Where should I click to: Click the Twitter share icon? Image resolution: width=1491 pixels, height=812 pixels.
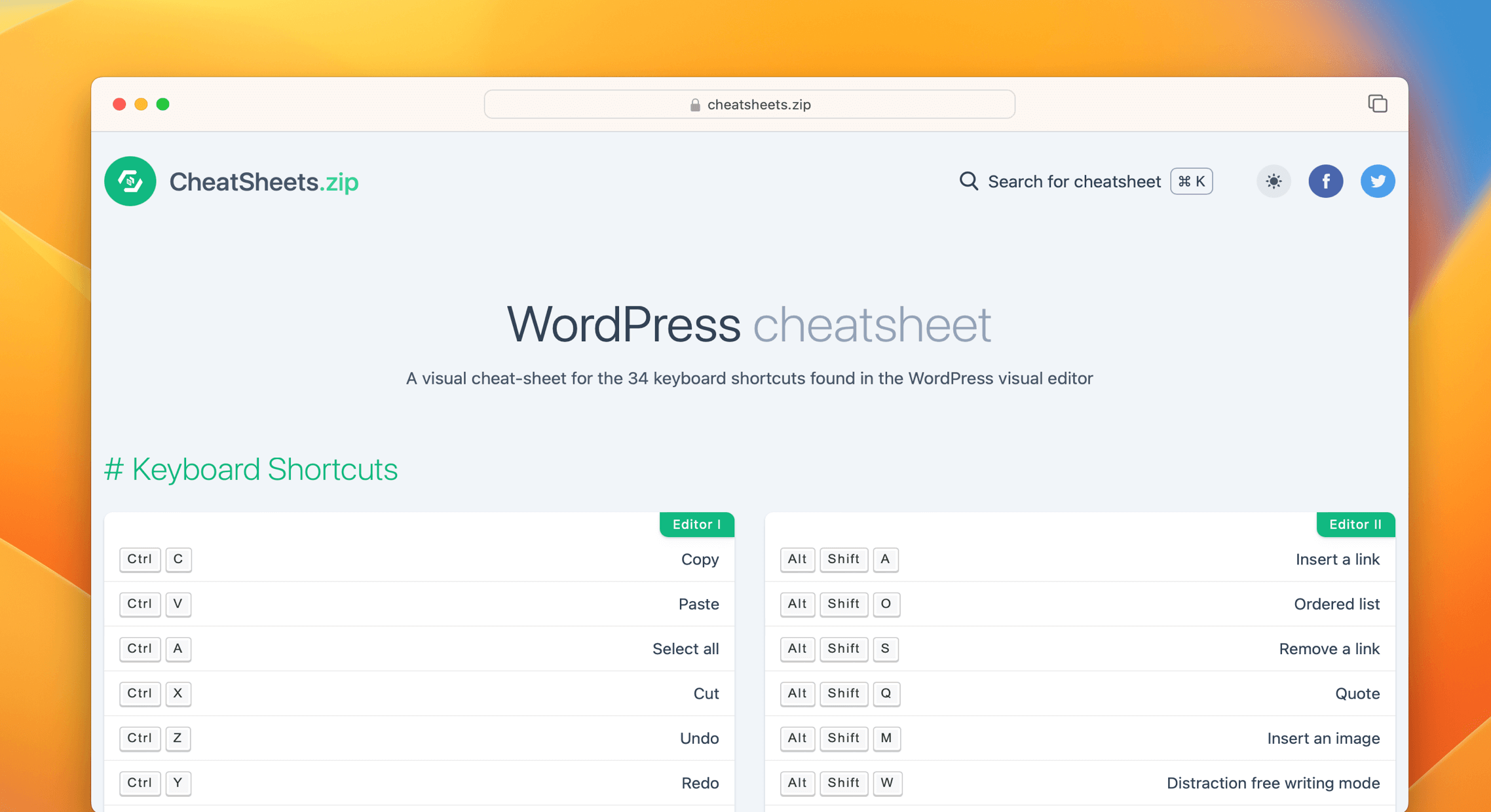(x=1378, y=181)
